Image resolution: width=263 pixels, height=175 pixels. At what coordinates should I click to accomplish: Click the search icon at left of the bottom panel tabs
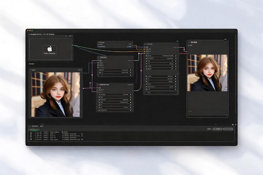pyautogui.click(x=29, y=126)
